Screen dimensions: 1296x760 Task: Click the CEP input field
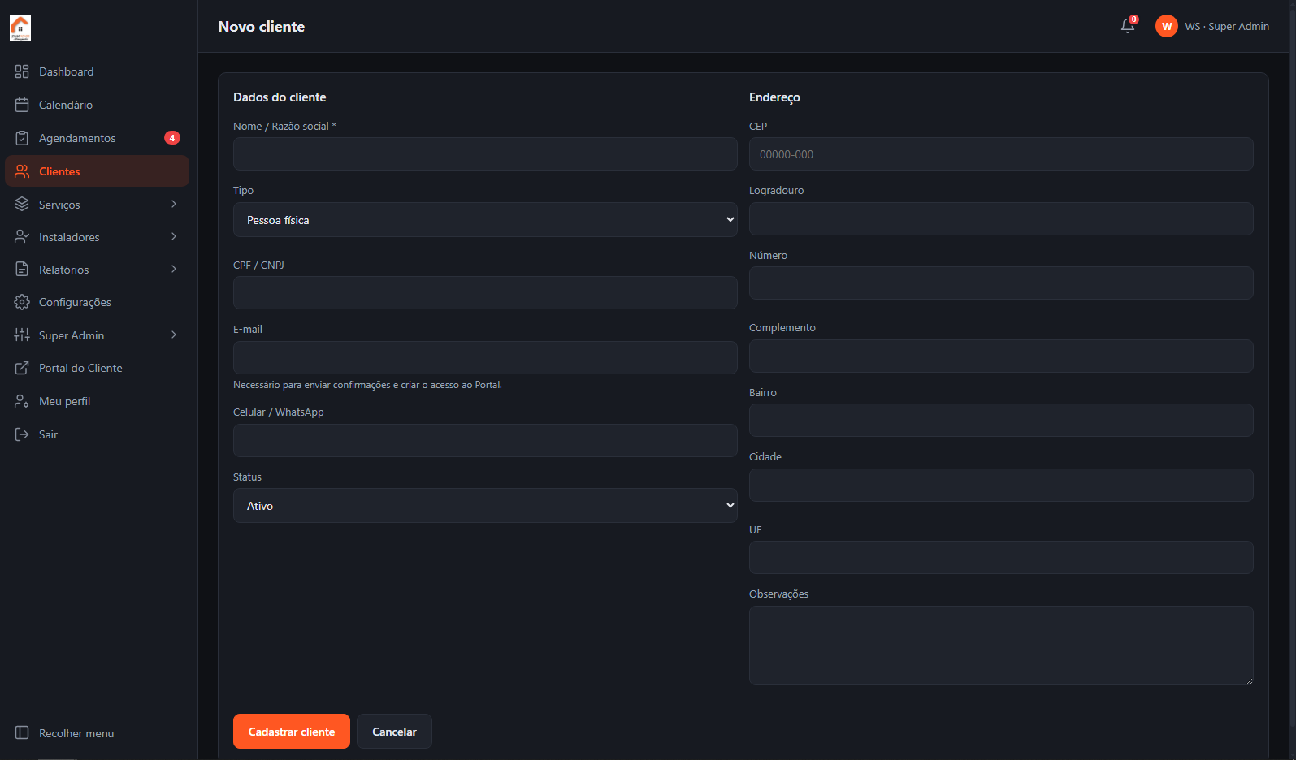coord(1001,154)
